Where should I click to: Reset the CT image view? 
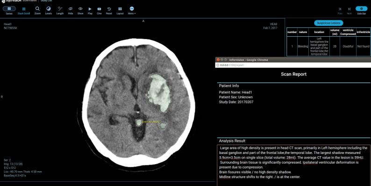coord(109,10)
